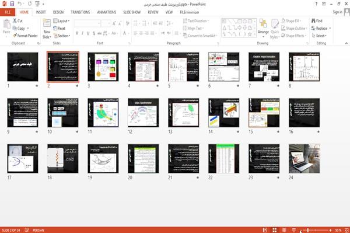Open the INSERT ribbon tab

pos(41,12)
